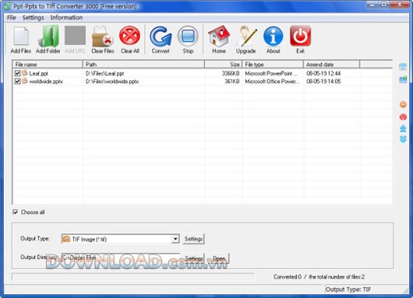
Task: Click the Output Directory path field
Action: pyautogui.click(x=120, y=258)
